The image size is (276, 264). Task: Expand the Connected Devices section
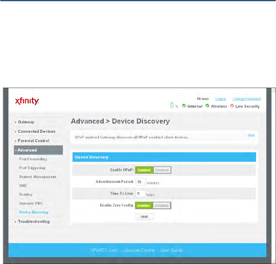pyautogui.click(x=37, y=131)
